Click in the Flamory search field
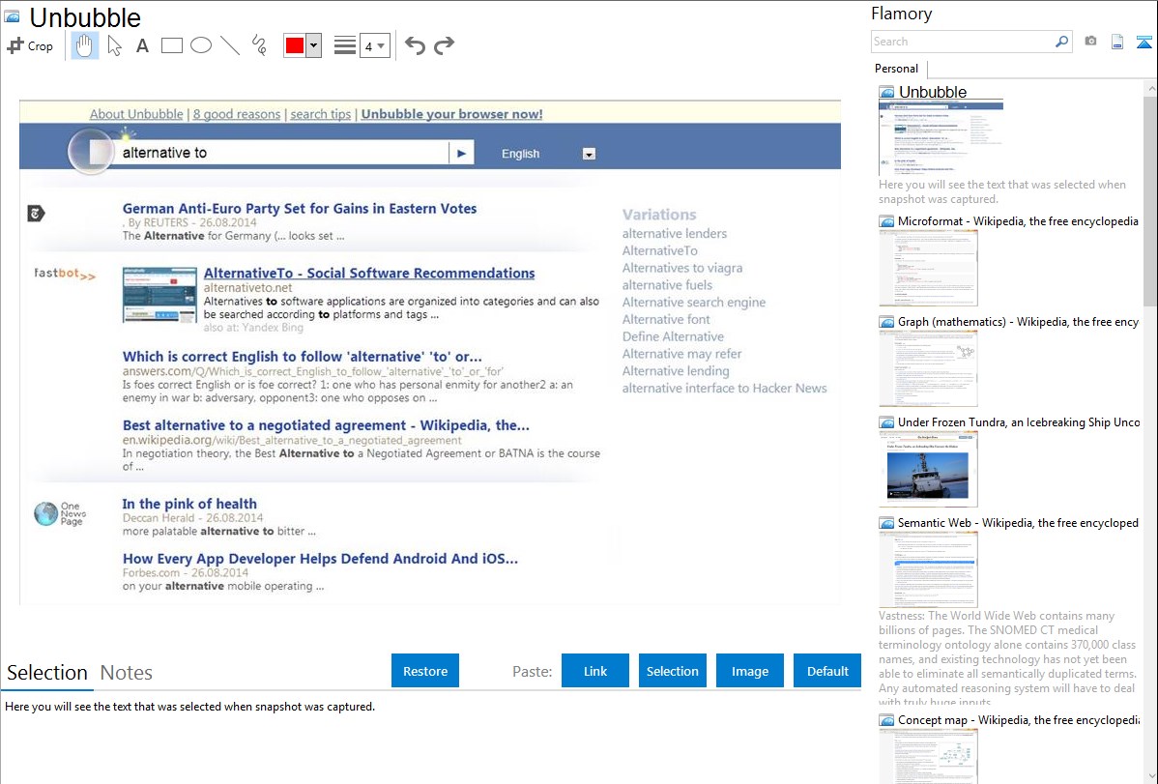The height and width of the screenshot is (784, 1158). 962,42
